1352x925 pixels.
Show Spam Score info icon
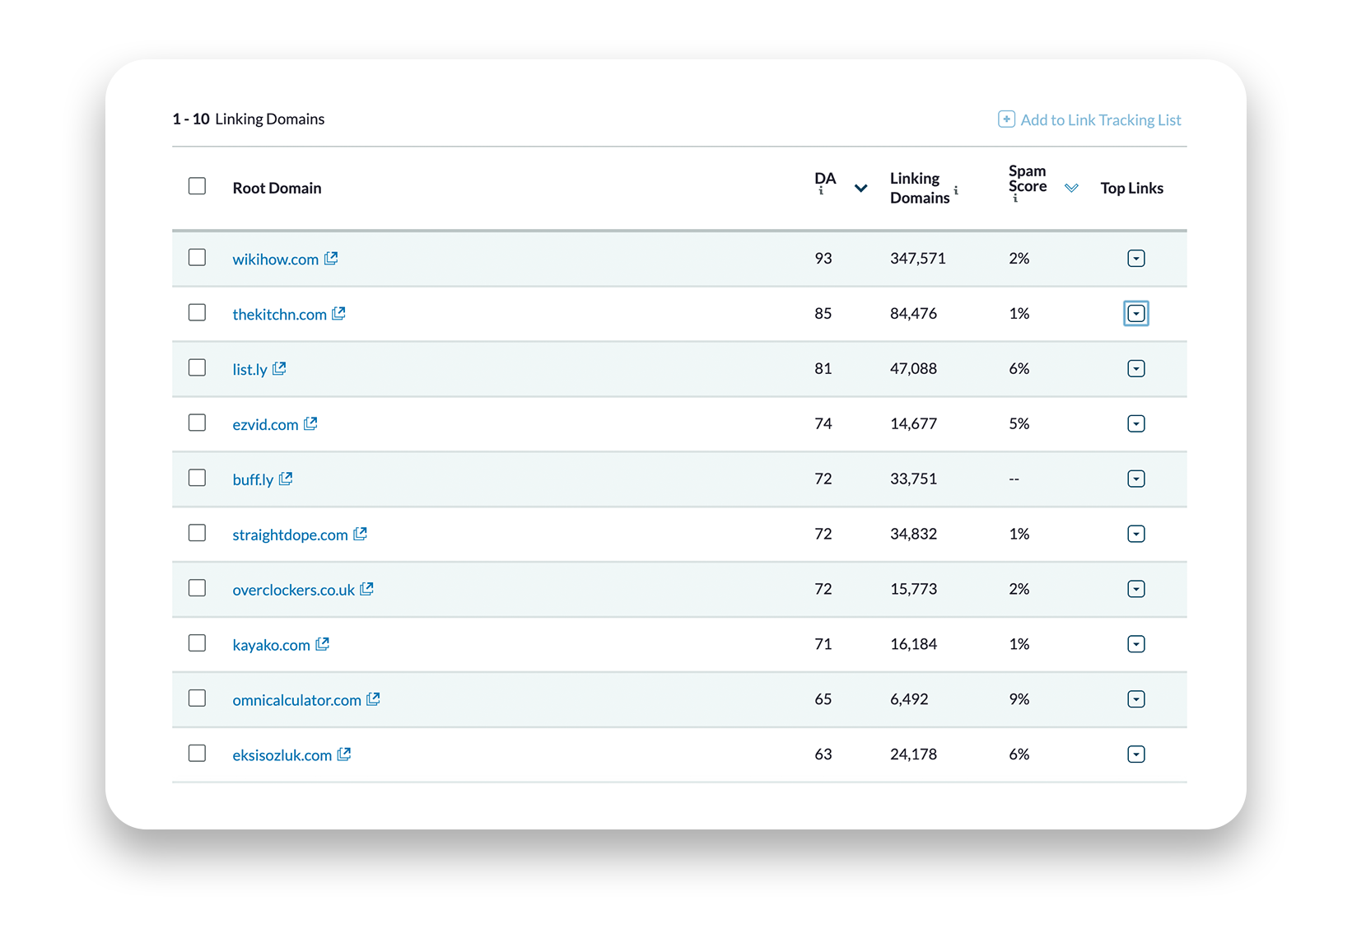(x=1015, y=199)
